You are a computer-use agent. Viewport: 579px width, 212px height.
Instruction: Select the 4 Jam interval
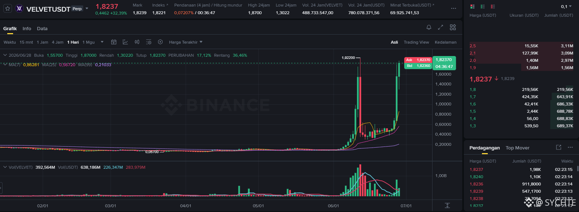pyautogui.click(x=57, y=42)
